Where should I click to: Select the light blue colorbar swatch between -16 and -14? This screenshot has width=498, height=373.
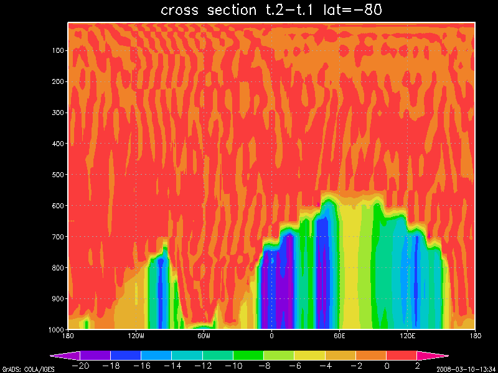point(156,355)
